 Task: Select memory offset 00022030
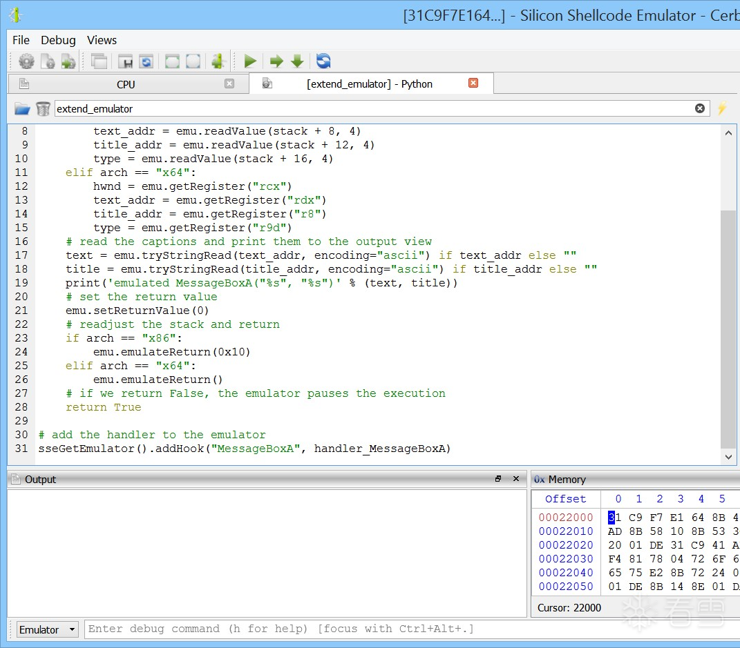pos(565,559)
